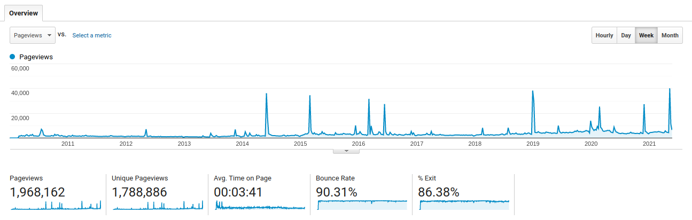The image size is (692, 220).
Task: Switch chart to Month view
Action: click(x=670, y=35)
